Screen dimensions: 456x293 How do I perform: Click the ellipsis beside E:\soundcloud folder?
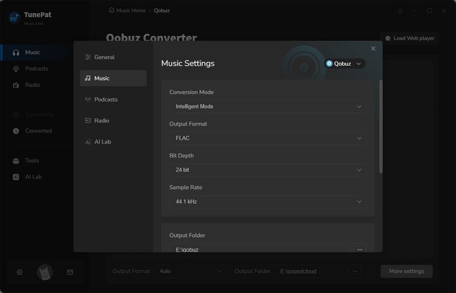(x=355, y=271)
